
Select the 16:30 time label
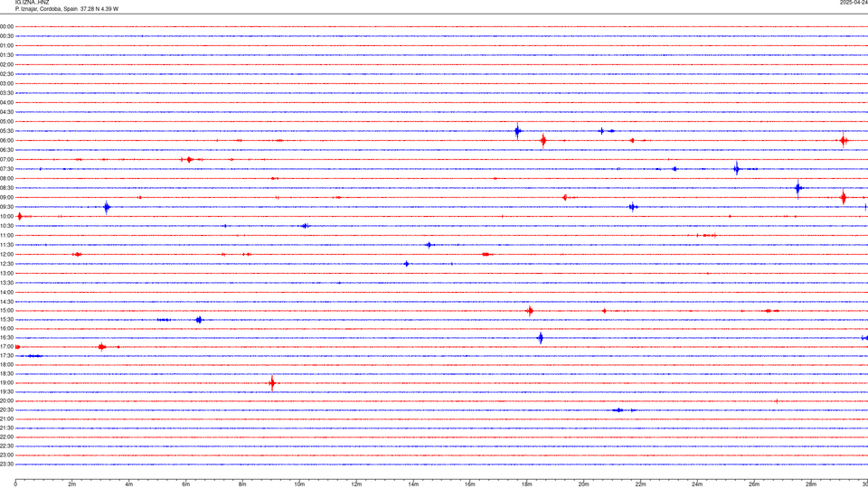tap(6, 337)
